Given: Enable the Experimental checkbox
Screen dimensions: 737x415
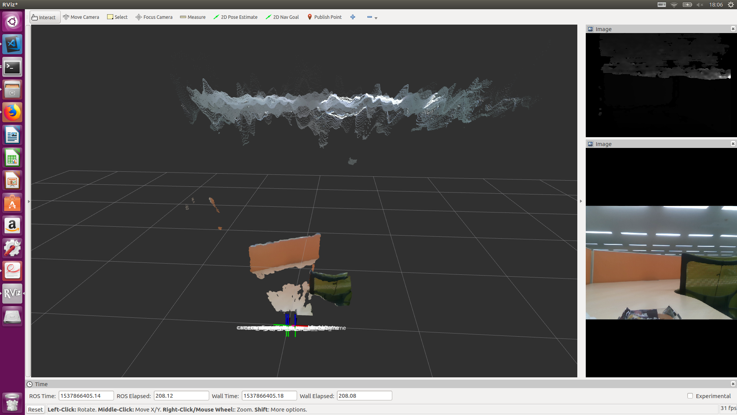Looking at the screenshot, I should (x=690, y=396).
